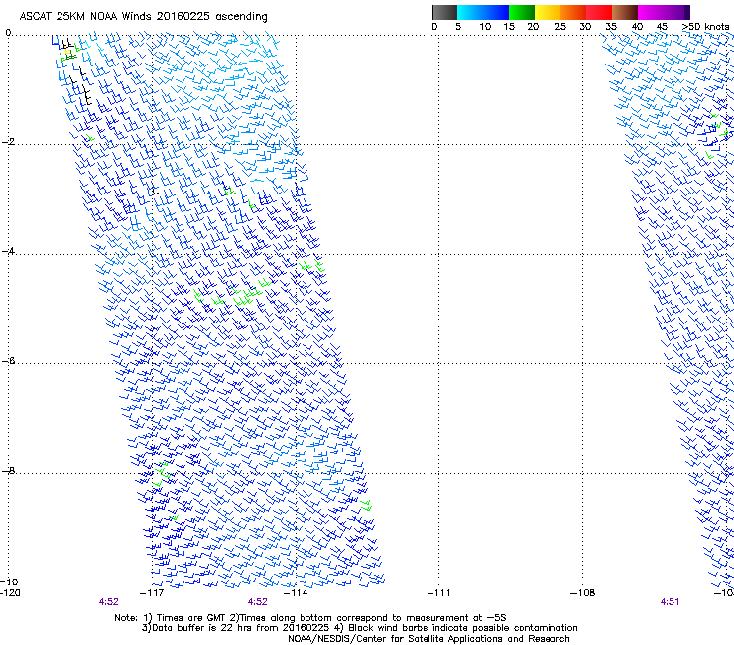Image resolution: width=734 pixels, height=645 pixels.
Task: Click the legend value "20" under the color bar
Action: (533, 27)
